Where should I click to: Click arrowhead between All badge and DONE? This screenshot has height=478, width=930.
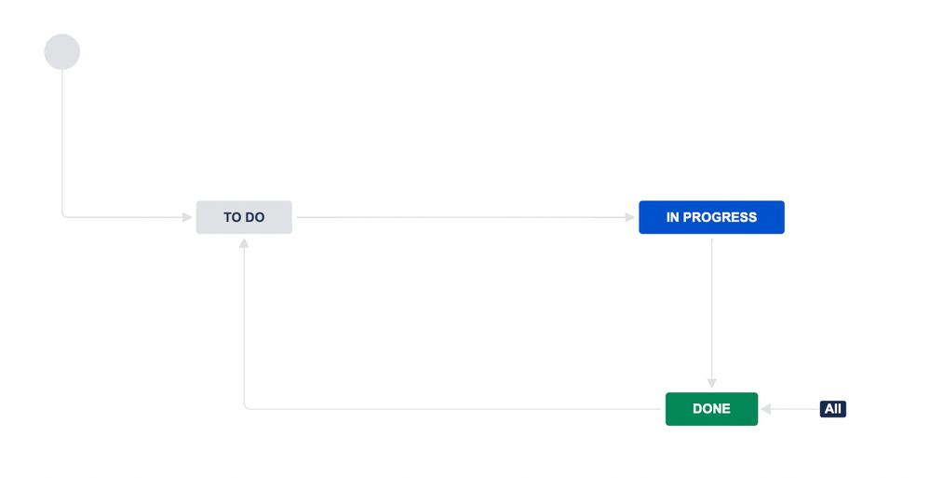(x=766, y=409)
